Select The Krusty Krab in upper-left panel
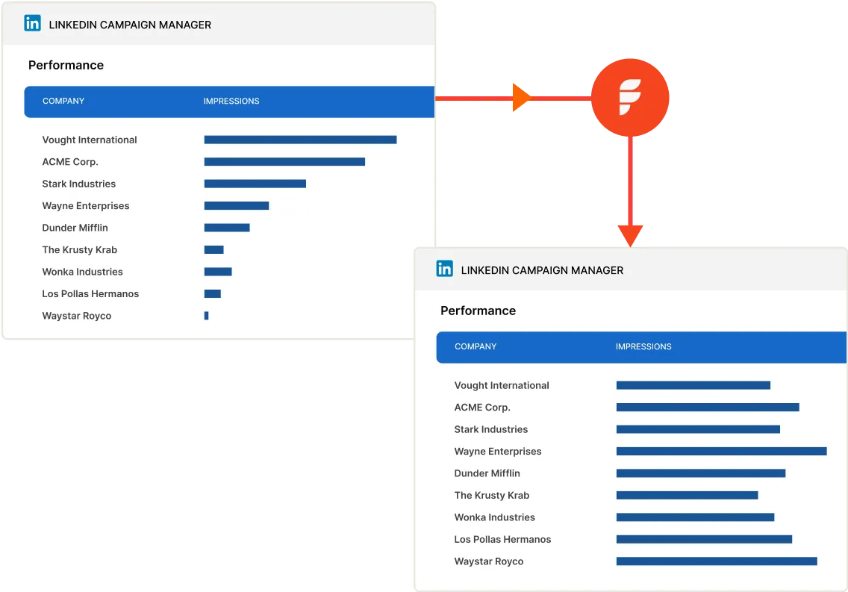848x592 pixels. click(79, 250)
